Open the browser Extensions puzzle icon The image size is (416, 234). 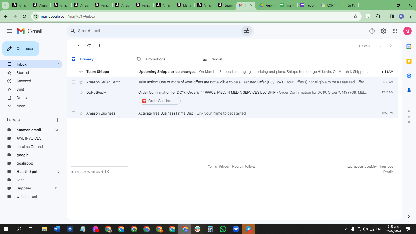378,16
